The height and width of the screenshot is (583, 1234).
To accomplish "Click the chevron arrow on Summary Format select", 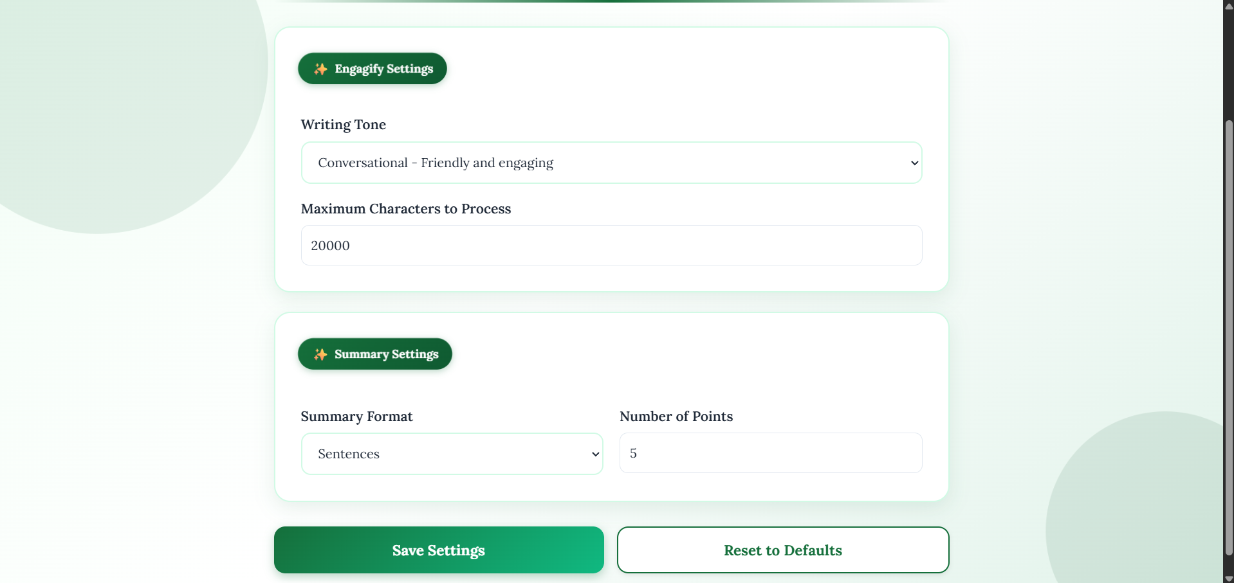I will click(595, 454).
